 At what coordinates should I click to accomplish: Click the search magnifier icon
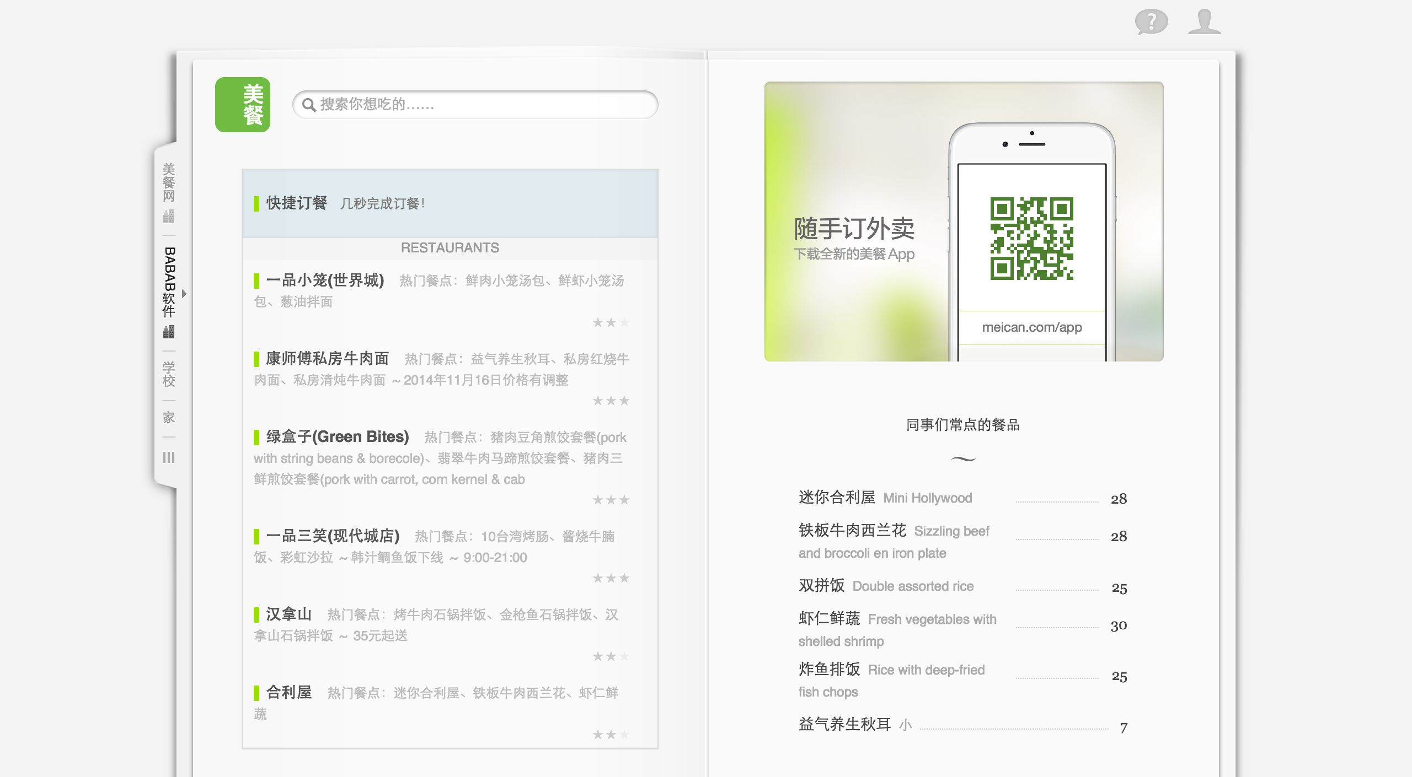click(x=309, y=105)
